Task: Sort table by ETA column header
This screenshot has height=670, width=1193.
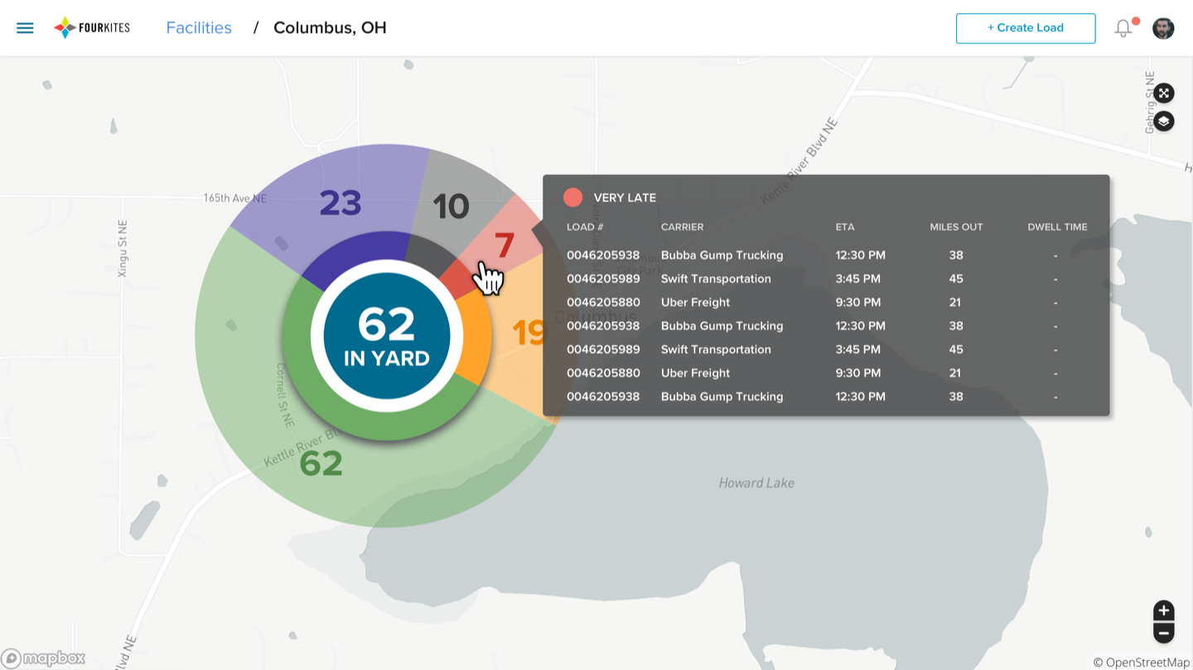Action: (845, 227)
